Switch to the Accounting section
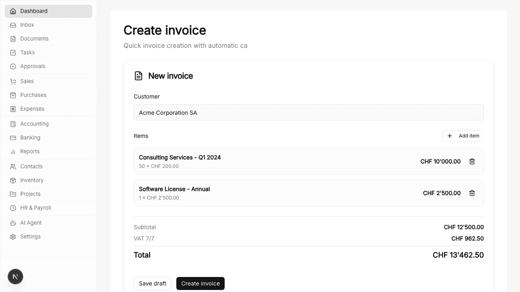 pyautogui.click(x=13, y=124)
